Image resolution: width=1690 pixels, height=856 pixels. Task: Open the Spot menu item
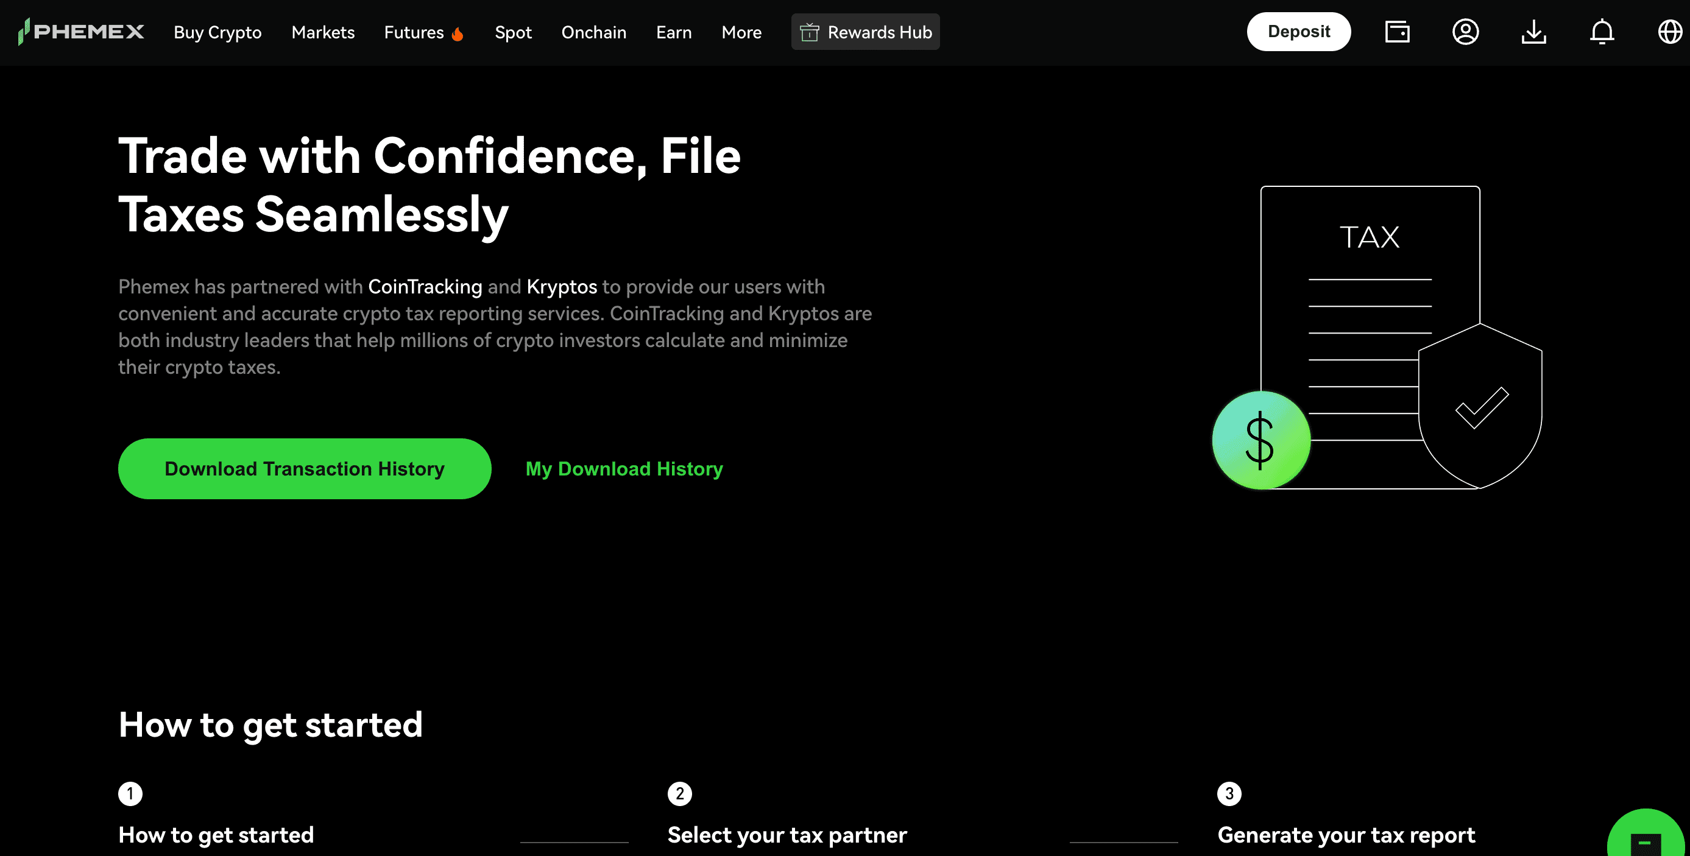tap(513, 32)
